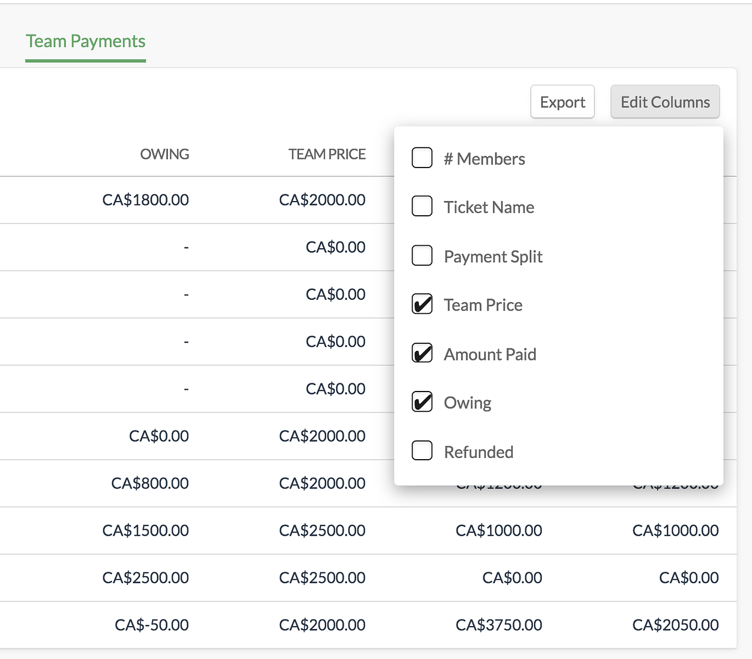
Task: Uncheck the Team Price column
Action: click(422, 305)
